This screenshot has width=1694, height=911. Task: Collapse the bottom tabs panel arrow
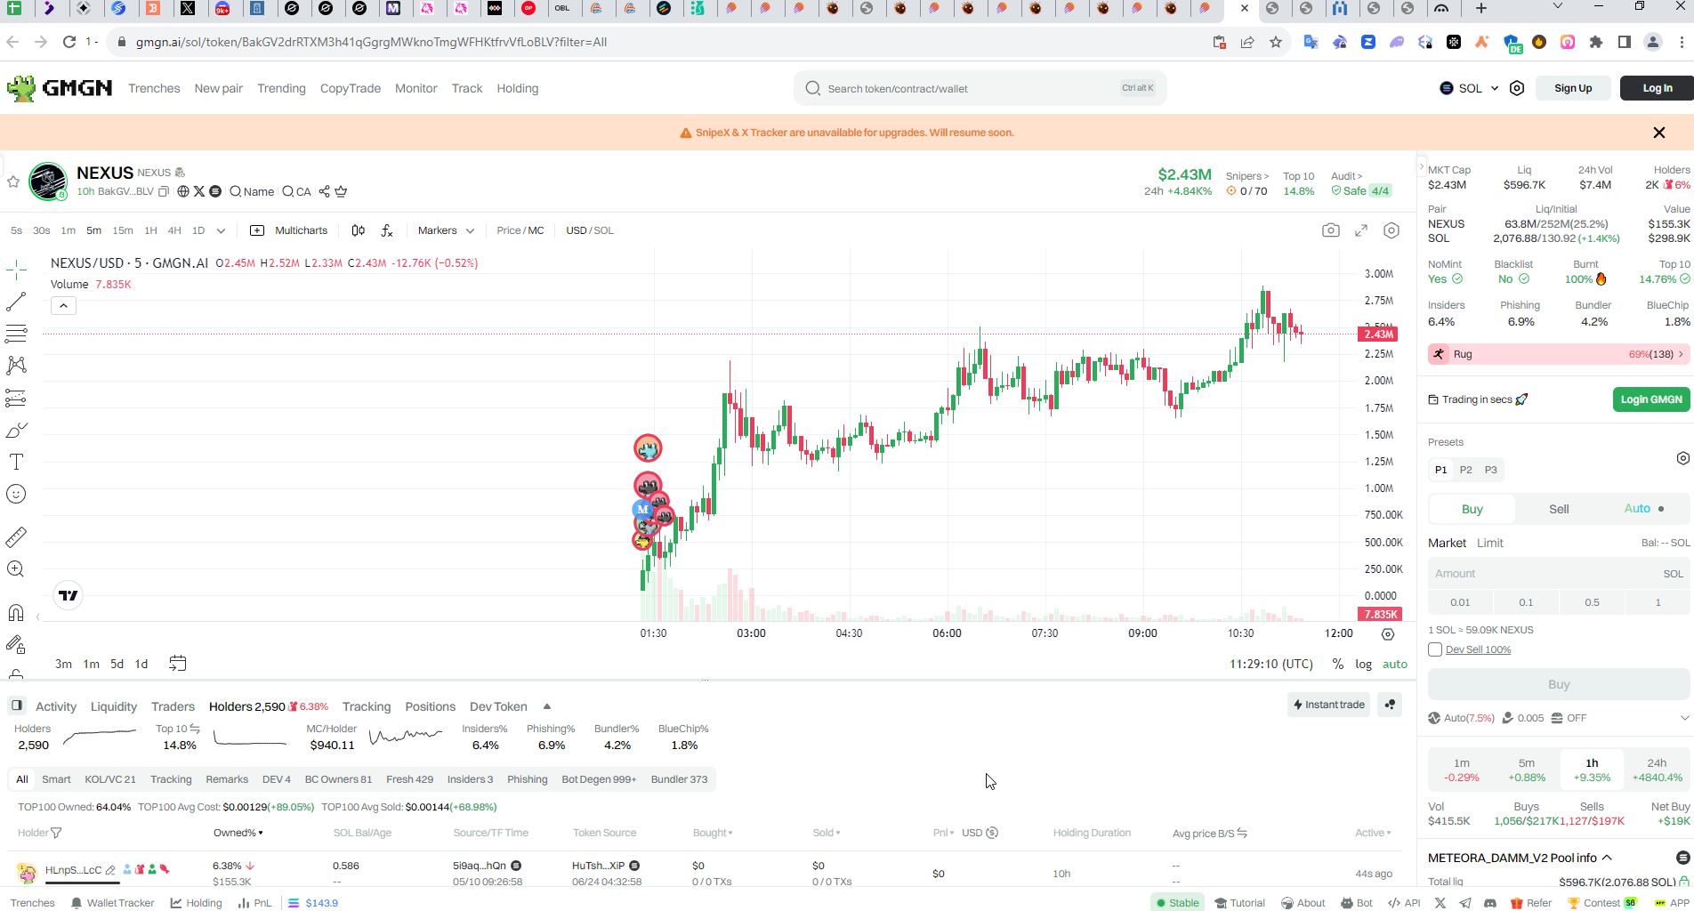547,706
